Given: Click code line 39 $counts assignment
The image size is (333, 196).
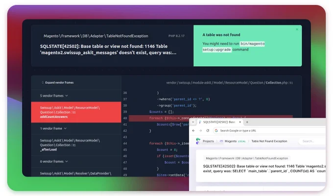Looking at the screenshot, I should pyautogui.click(x=162, y=112).
